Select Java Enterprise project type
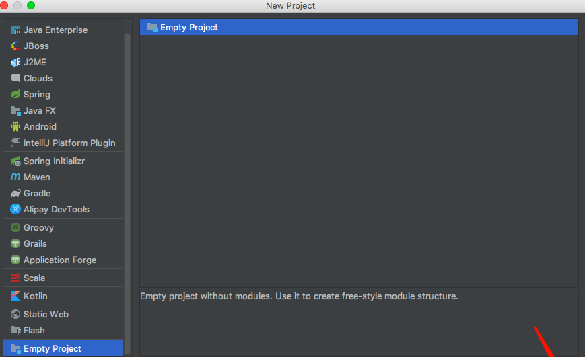 (x=63, y=30)
